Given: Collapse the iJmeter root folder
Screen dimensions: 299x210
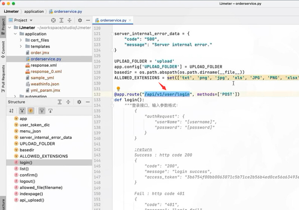Looking at the screenshot, I should click(10, 28).
